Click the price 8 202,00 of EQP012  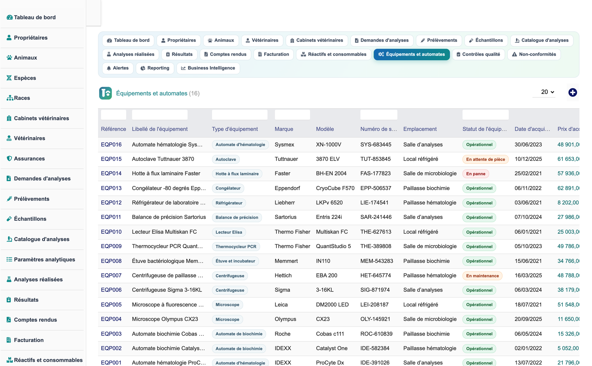coord(568,203)
